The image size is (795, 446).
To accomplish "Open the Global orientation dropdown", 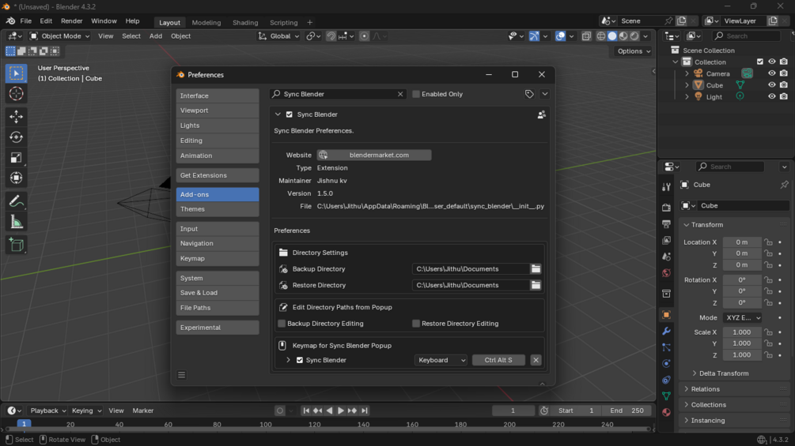I will tap(279, 36).
